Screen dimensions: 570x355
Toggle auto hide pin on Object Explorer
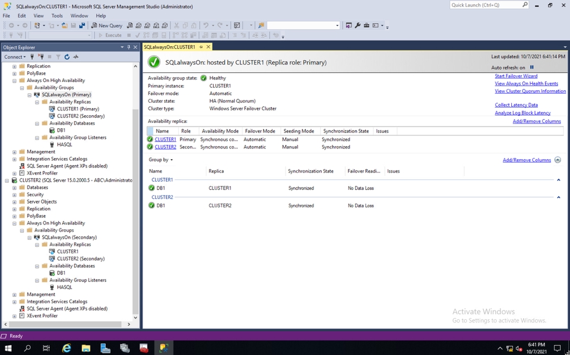pos(129,47)
